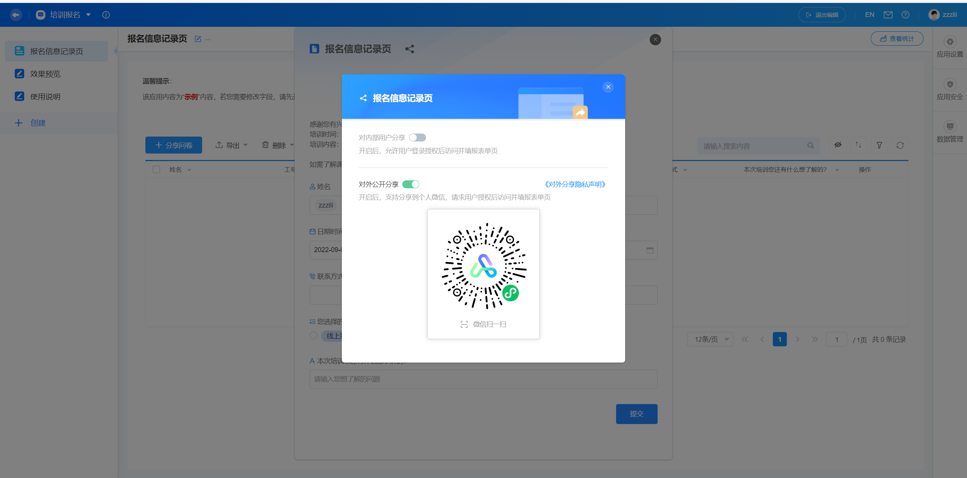Click the 退出编辑 button

click(822, 15)
